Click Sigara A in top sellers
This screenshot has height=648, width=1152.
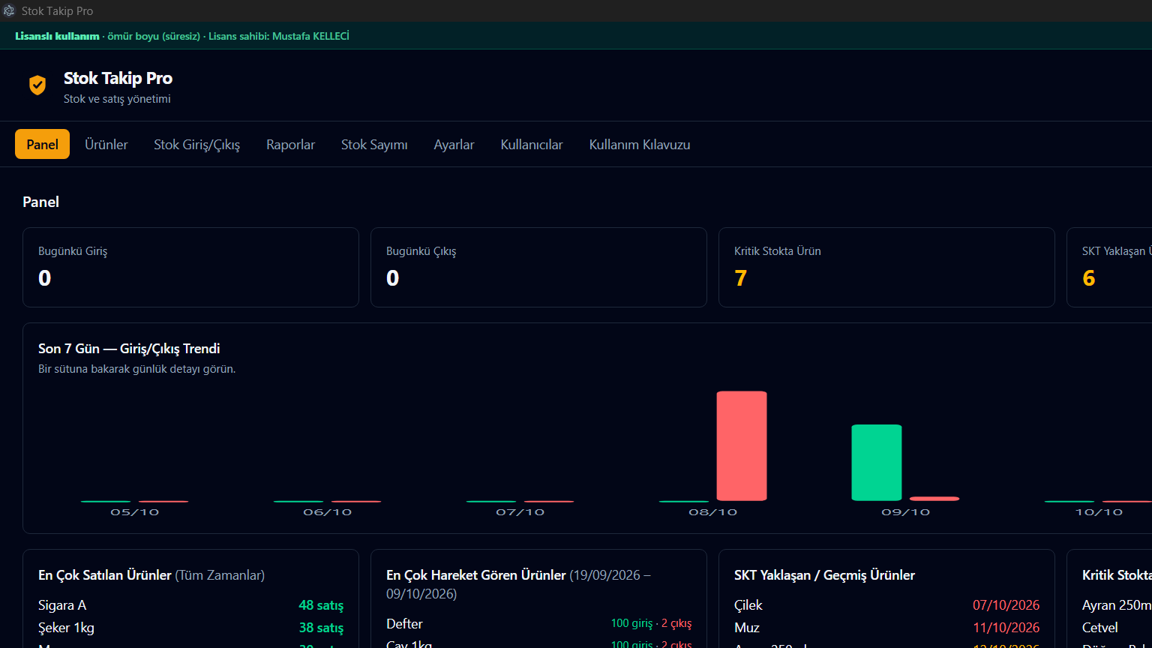(x=62, y=605)
